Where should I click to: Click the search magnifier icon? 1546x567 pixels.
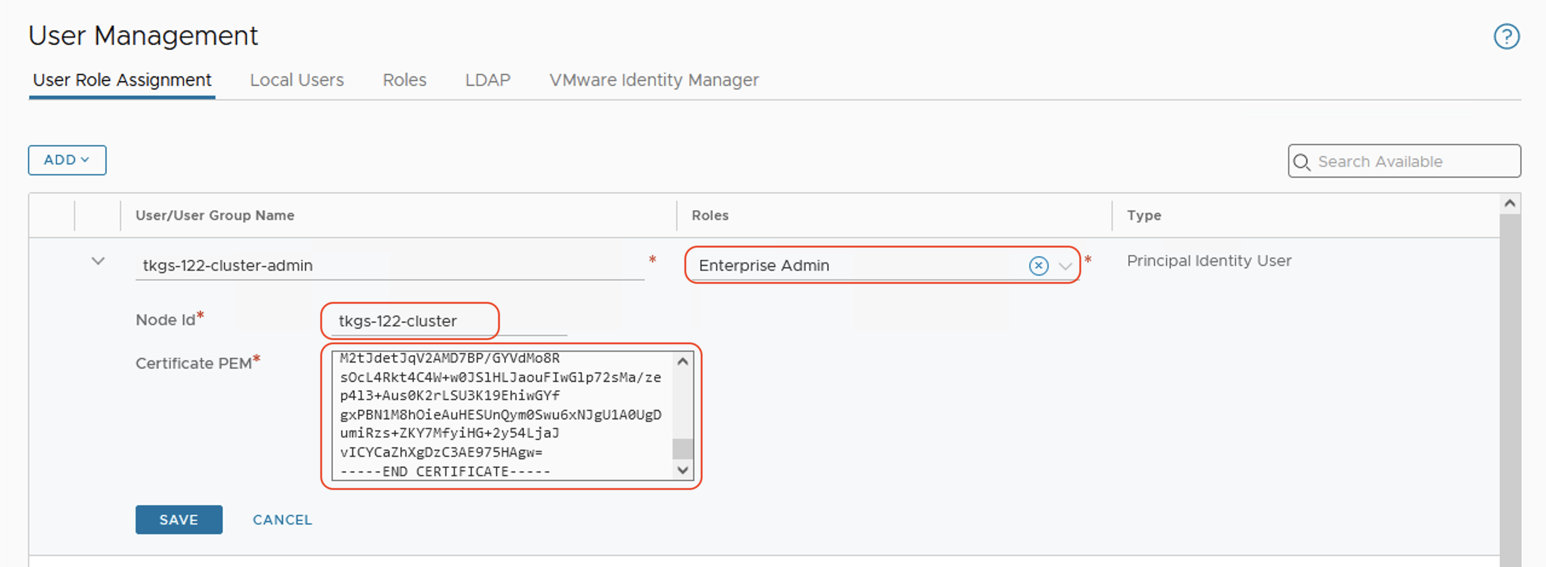(1302, 162)
